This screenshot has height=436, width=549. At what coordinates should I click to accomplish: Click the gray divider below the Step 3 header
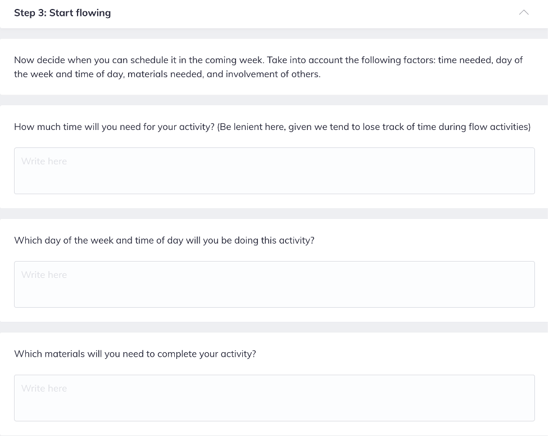[x=274, y=34]
